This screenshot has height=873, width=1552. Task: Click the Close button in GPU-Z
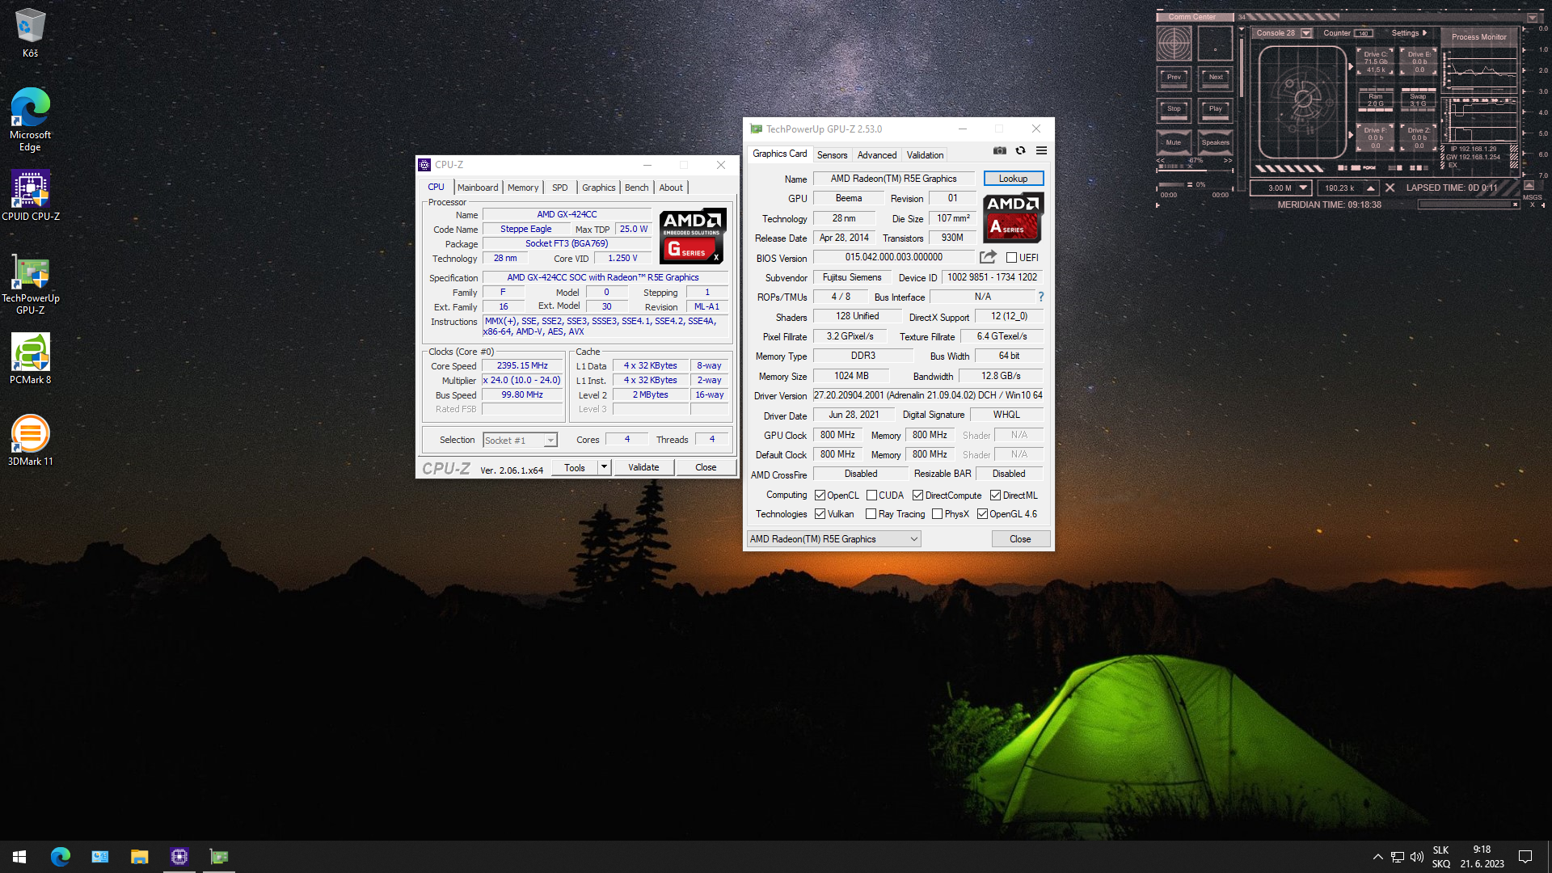(1020, 539)
